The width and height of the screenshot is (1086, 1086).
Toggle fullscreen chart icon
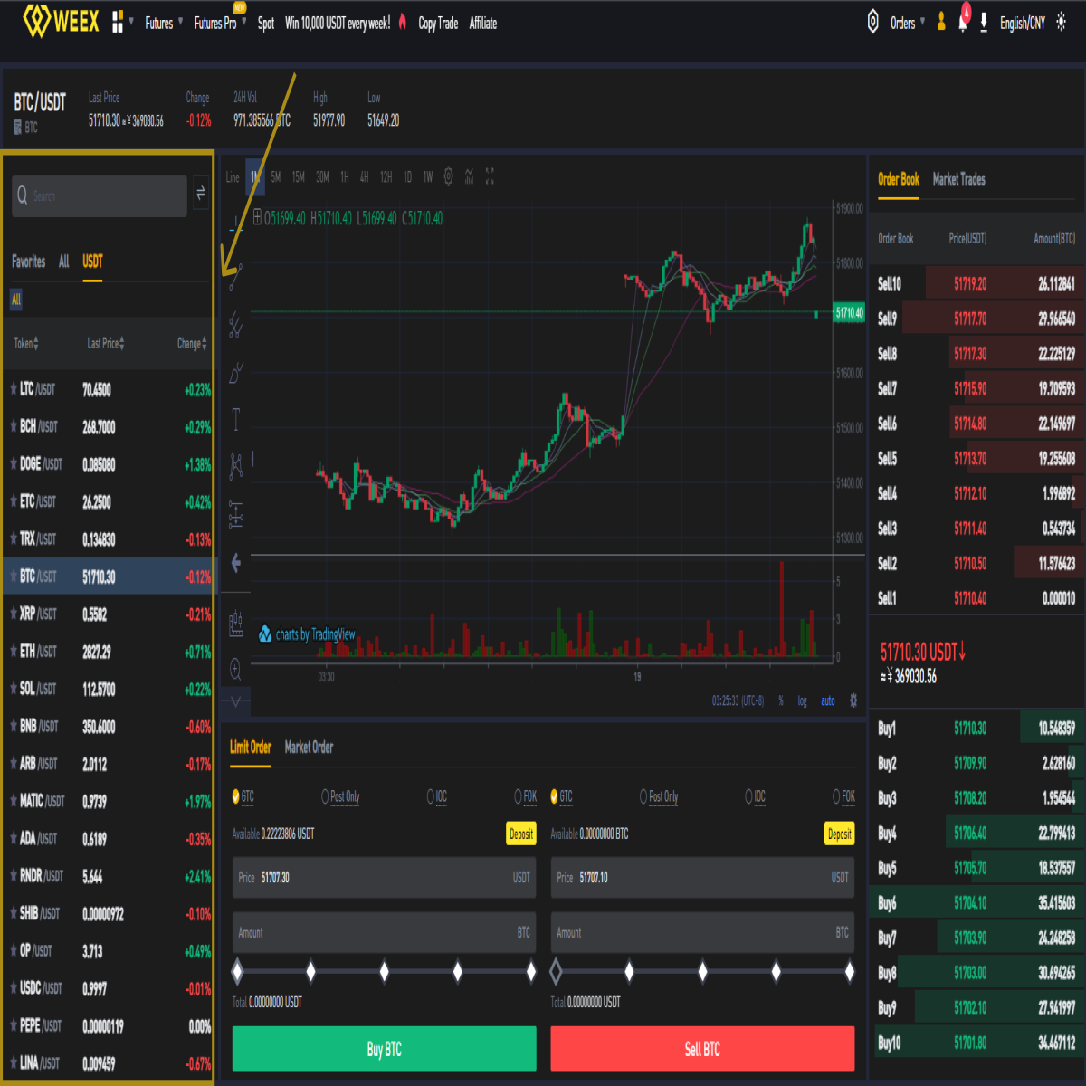coord(490,176)
